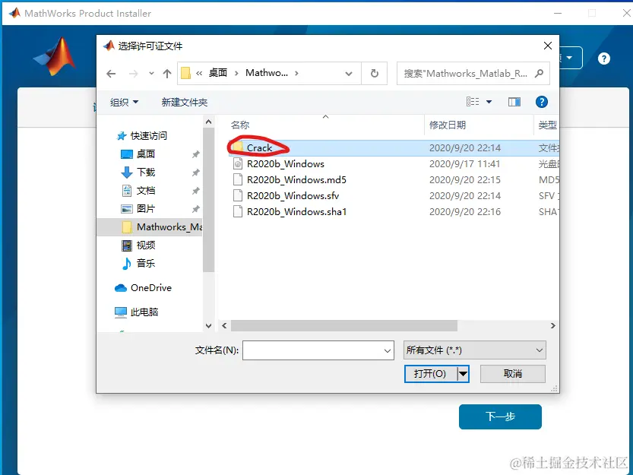This screenshot has width=633, height=475.
Task: Expand hidden breadcrumb path chevrons
Action: tap(199, 73)
